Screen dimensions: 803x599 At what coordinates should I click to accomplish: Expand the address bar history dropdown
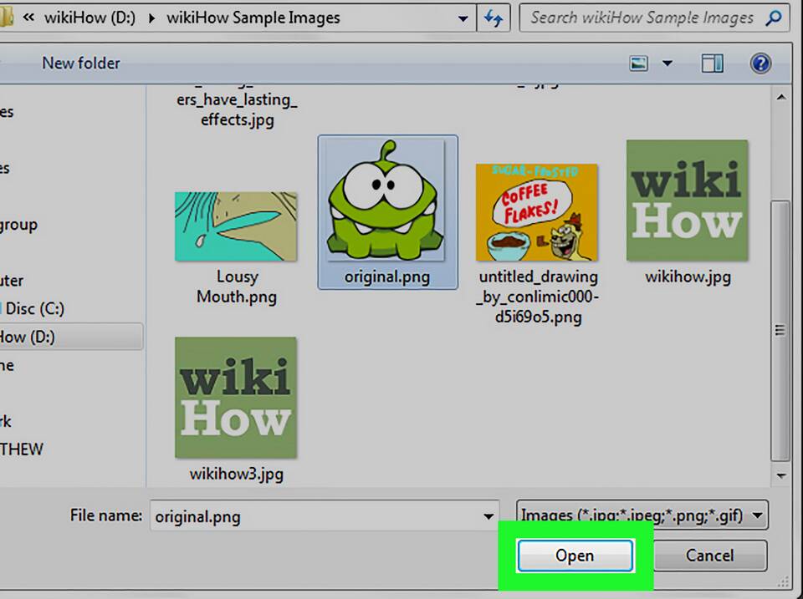click(x=464, y=18)
